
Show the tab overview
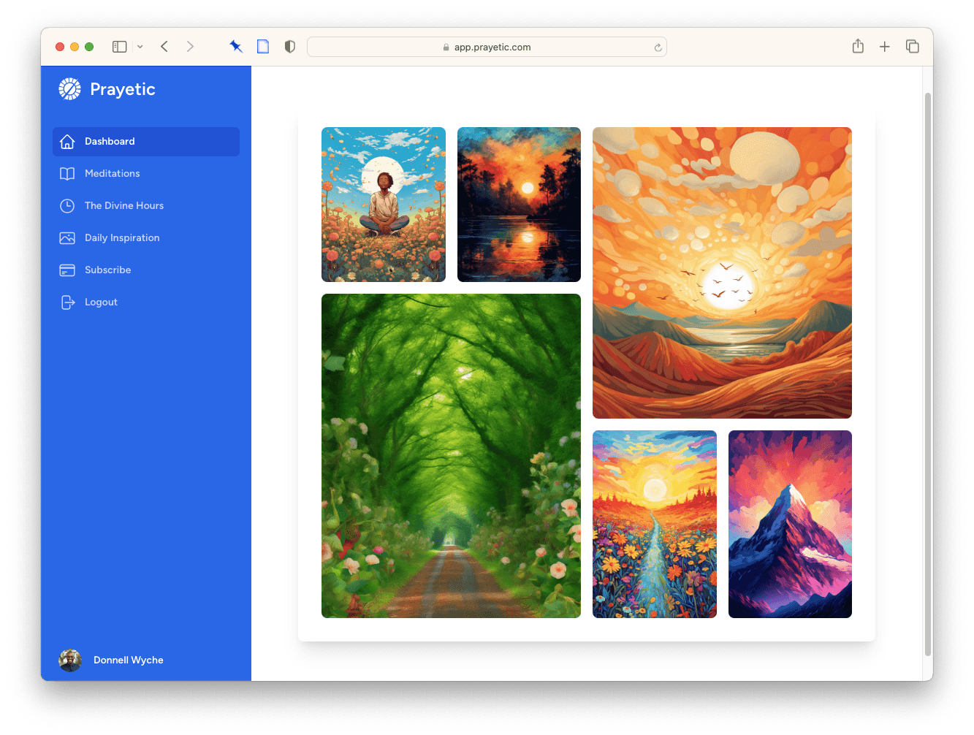(912, 47)
